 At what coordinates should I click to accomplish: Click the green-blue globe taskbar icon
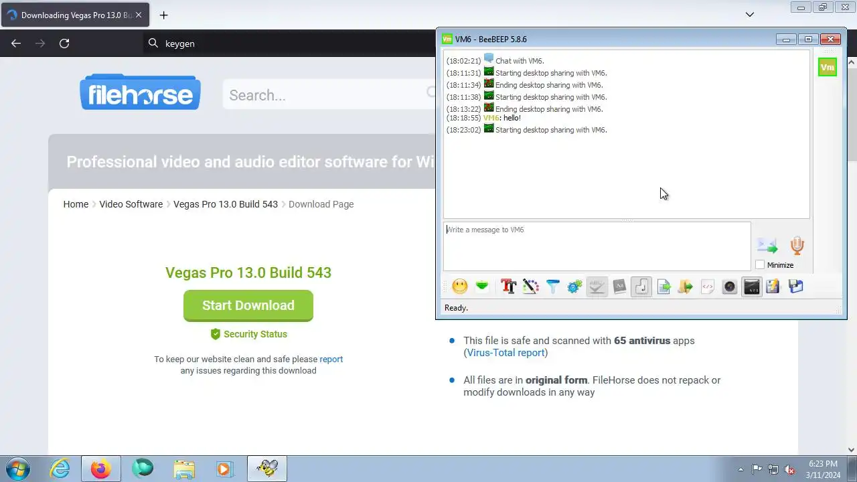pyautogui.click(x=143, y=469)
